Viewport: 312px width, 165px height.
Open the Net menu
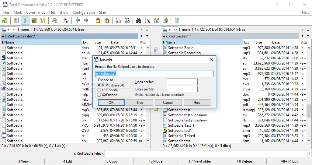point(52,12)
